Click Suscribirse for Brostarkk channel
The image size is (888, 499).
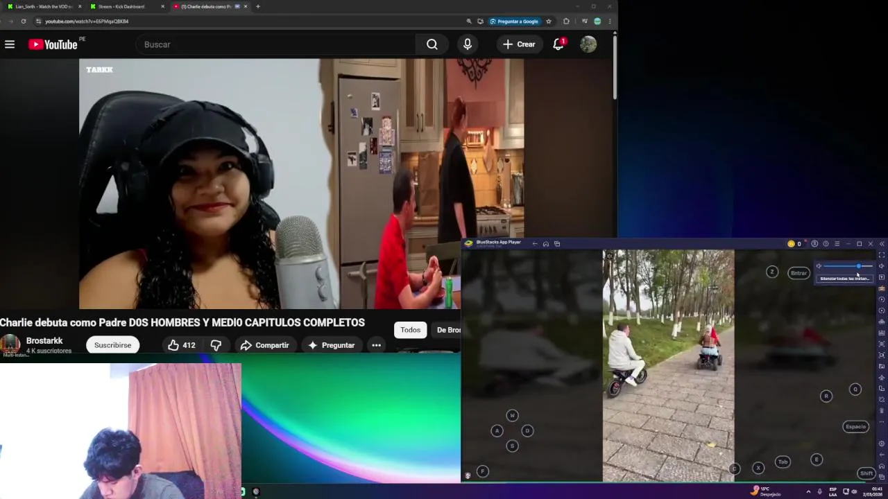112,345
